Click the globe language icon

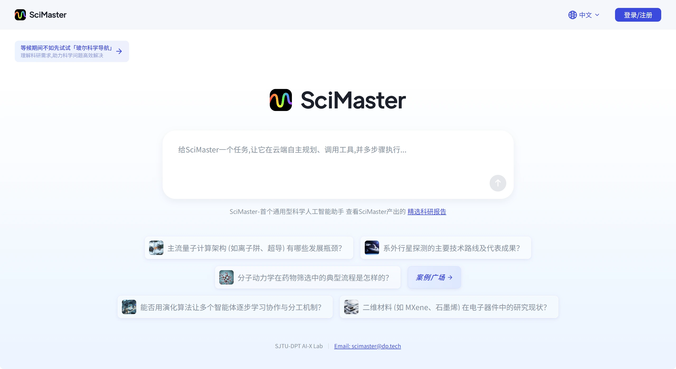[572, 15]
